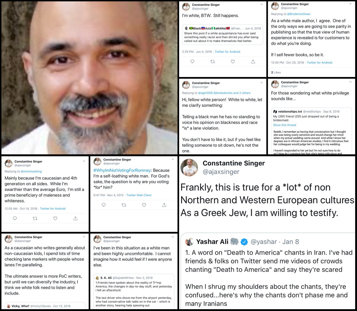The width and height of the screenshot is (357, 311).
Task: Reply to the 'Mainly because I'm caucasian' tweet
Action: (15, 218)
